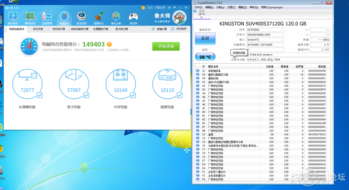Click the 传输模式 field showing SATA/600
Viewport: 349px width, 190px height.
click(265, 45)
